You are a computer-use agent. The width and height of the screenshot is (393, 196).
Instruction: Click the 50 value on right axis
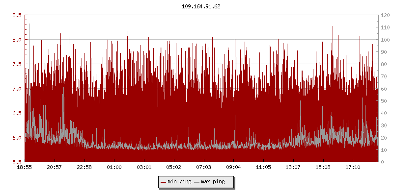[x=383, y=101]
